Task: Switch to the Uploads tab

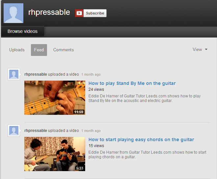Action: (17, 50)
